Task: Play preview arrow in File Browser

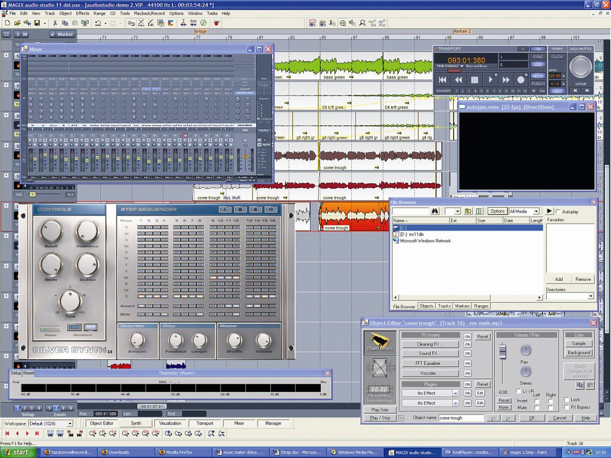Action: (x=549, y=211)
